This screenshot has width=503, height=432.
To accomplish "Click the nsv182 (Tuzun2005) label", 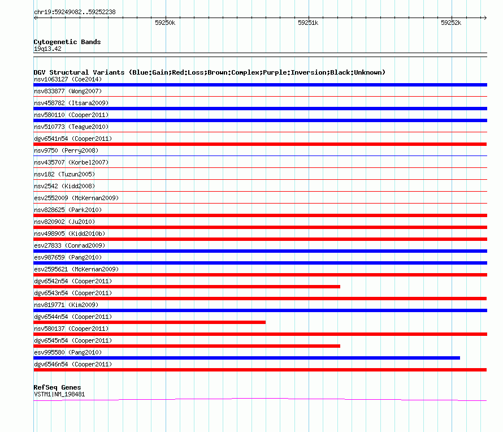I will (x=64, y=174).
